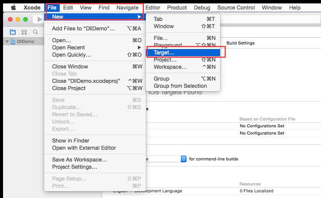This screenshot has height=198, width=321.
Task: Open the Symbol navigator hierarchy icon
Action: 24,32
